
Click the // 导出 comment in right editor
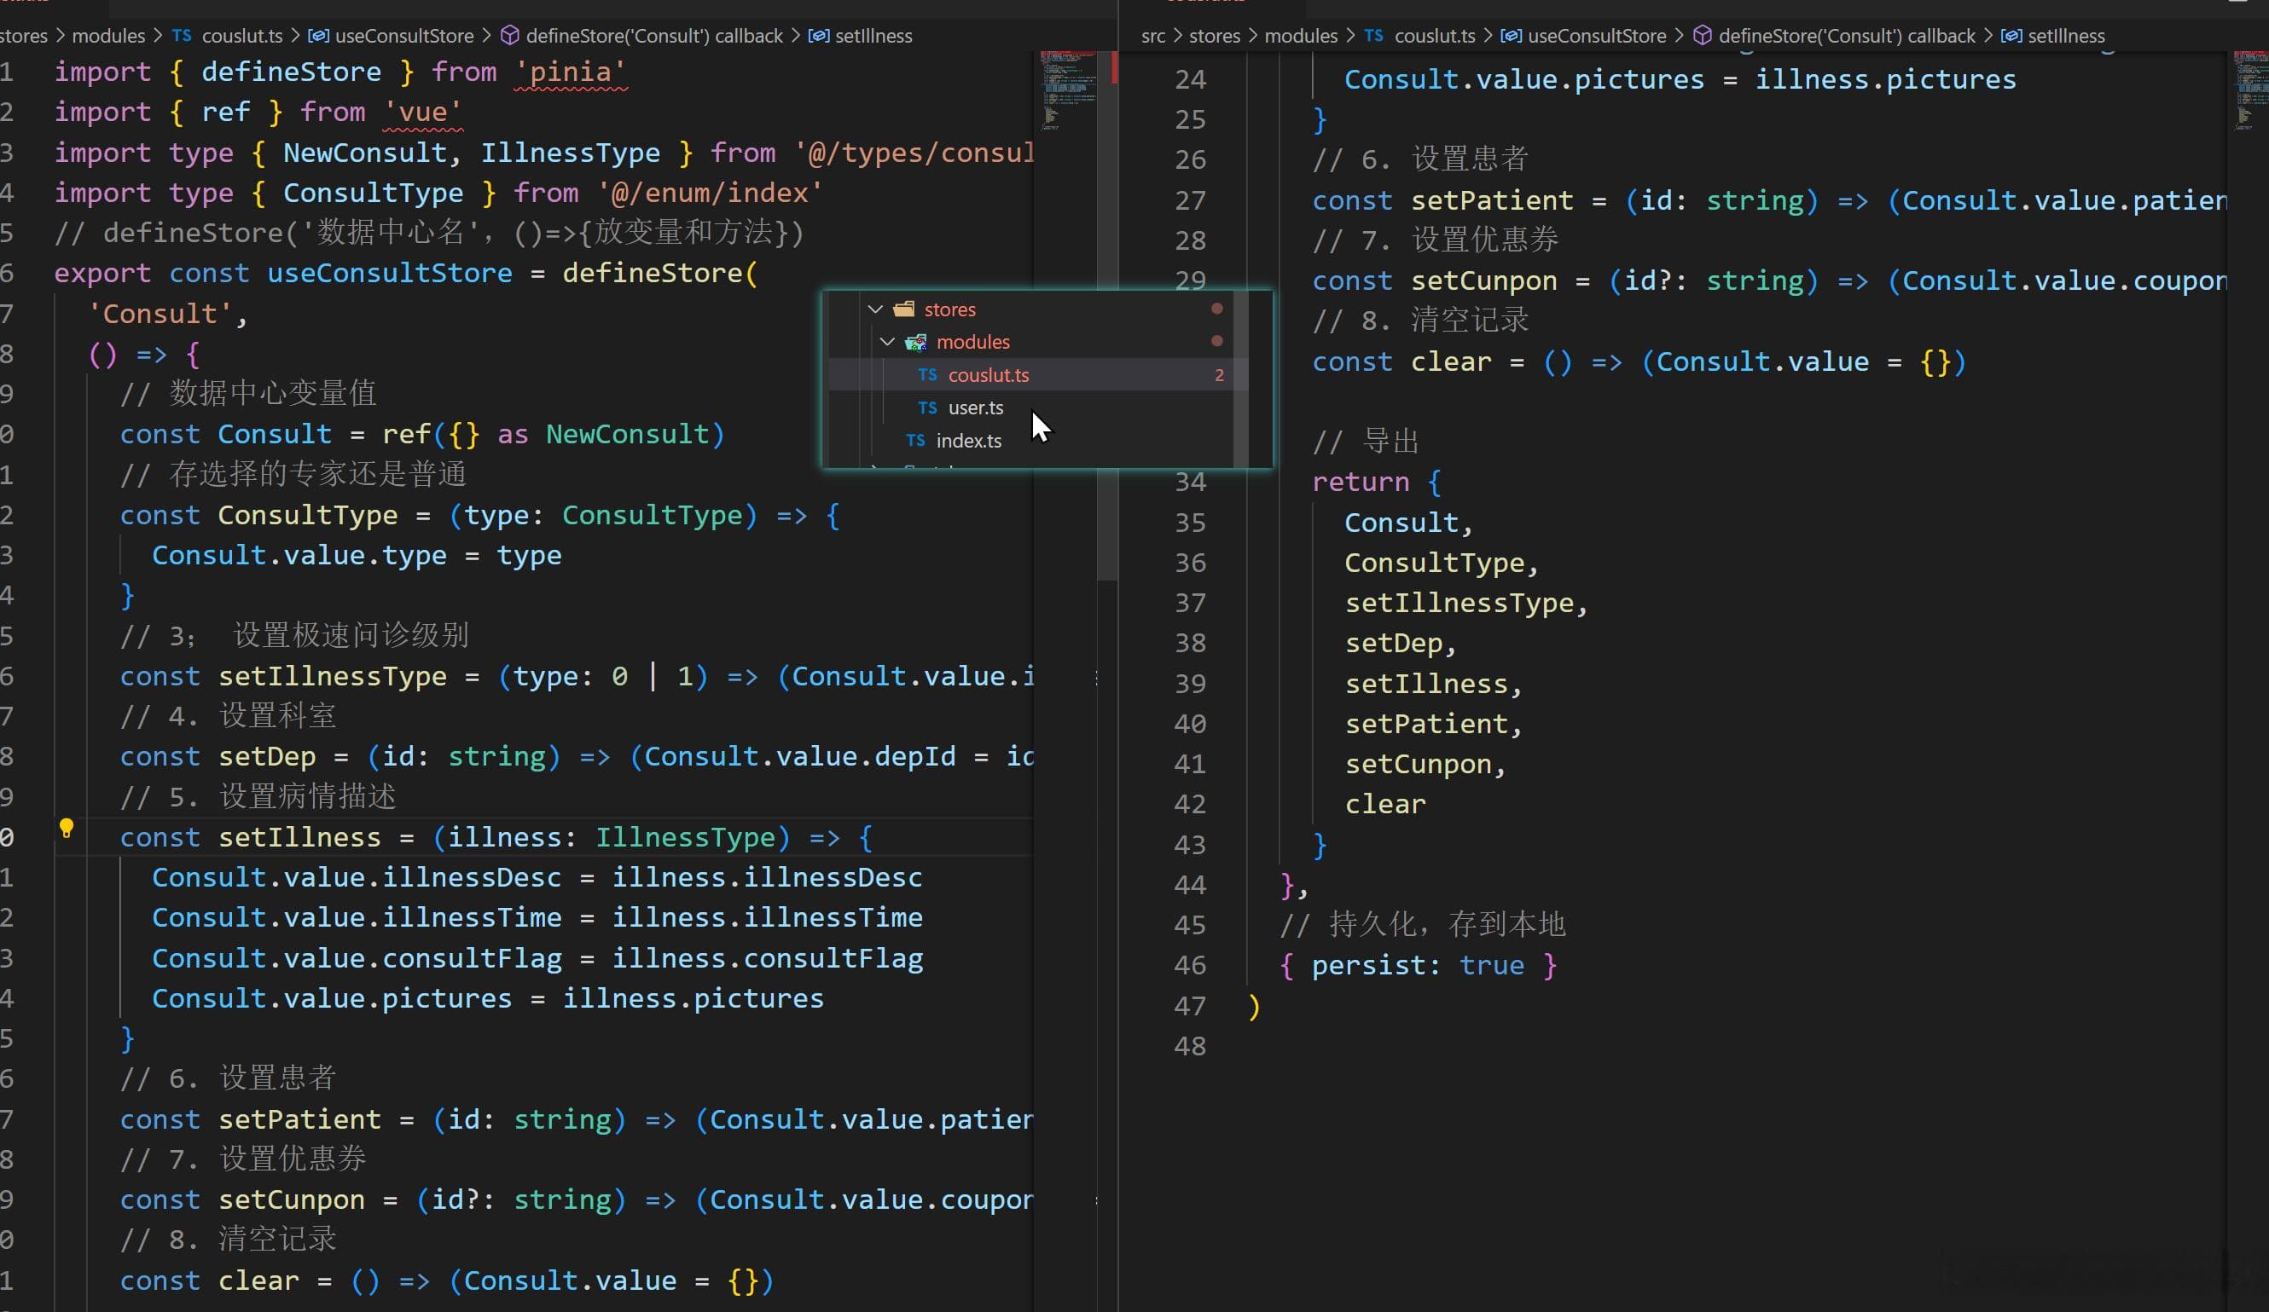pyautogui.click(x=1365, y=442)
